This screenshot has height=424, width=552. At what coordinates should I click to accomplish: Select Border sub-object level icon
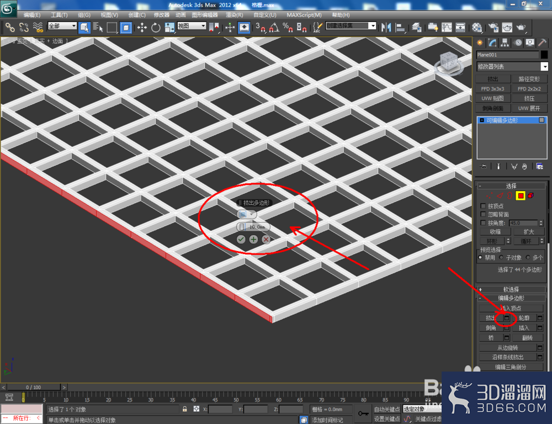(509, 196)
